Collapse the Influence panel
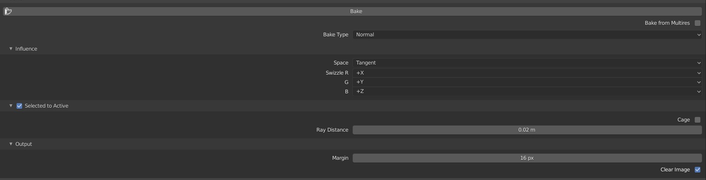The height and width of the screenshot is (180, 706). pos(11,49)
